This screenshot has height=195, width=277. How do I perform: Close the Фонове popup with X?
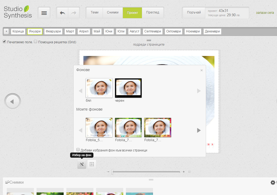(201, 70)
